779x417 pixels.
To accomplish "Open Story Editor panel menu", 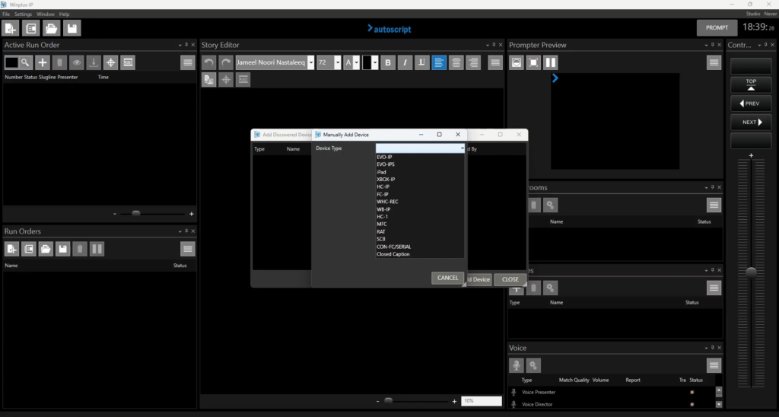I will coord(494,62).
